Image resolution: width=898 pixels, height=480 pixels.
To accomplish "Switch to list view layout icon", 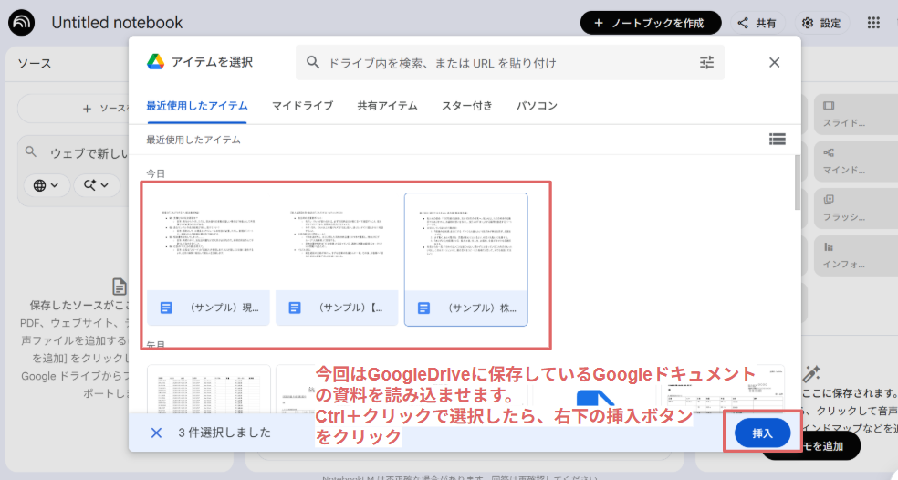I will point(777,140).
